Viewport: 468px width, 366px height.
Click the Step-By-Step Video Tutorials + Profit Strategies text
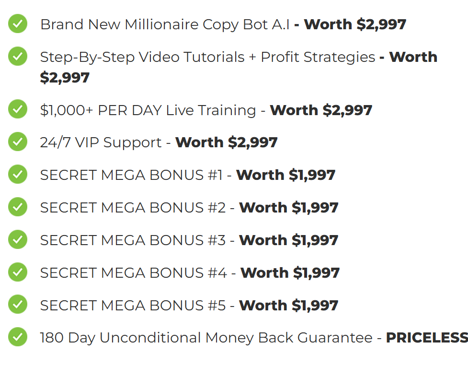click(208, 57)
